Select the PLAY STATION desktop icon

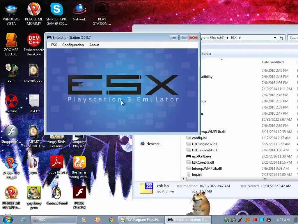coord(102,15)
